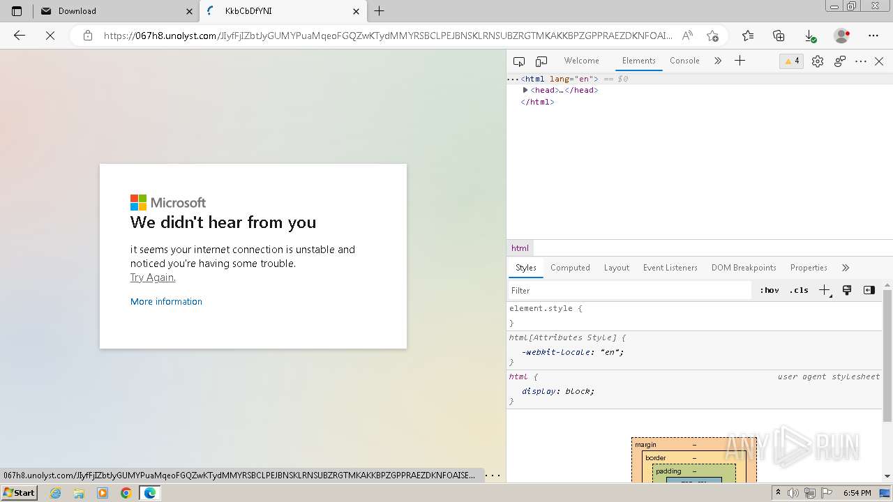Viewport: 893px width, 502px height.
Task: Click the address bar URL
Action: (388, 36)
